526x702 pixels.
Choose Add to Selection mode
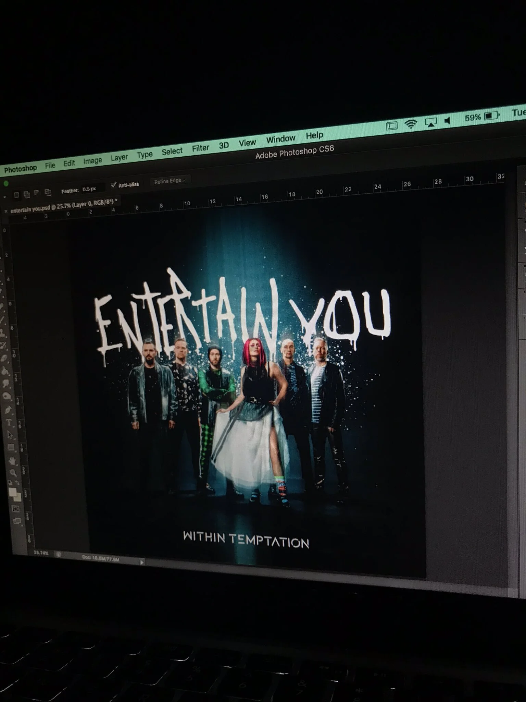[27, 194]
